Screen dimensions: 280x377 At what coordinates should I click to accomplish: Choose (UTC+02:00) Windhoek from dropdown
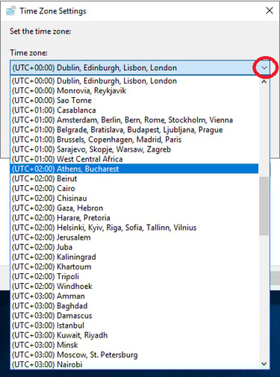[134, 286]
